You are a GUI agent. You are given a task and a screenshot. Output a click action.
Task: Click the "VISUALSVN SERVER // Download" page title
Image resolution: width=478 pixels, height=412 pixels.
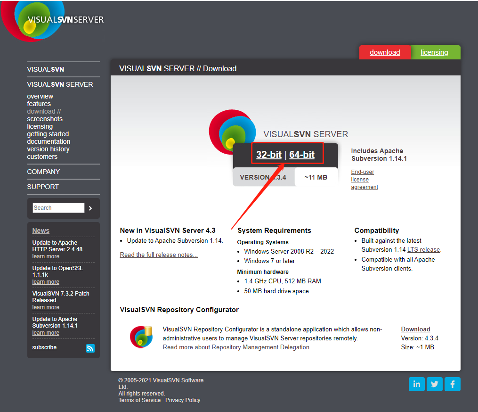click(178, 69)
